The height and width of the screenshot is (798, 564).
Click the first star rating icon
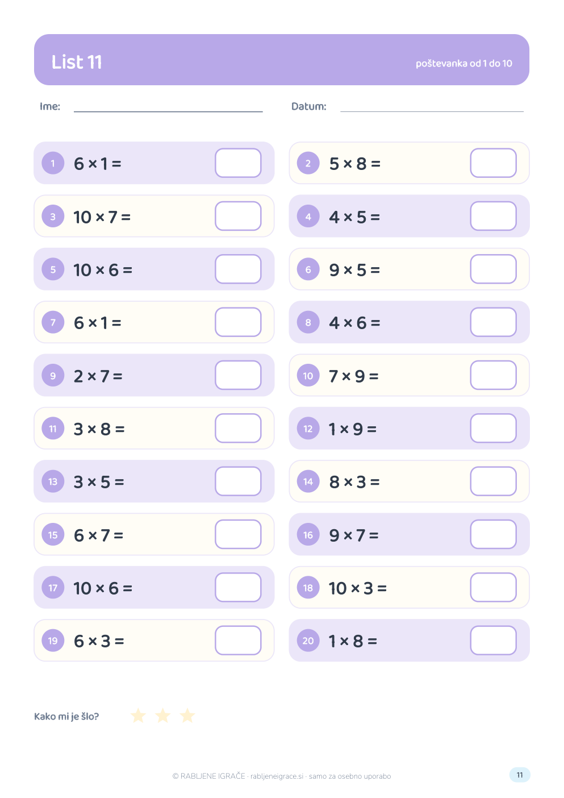[138, 716]
